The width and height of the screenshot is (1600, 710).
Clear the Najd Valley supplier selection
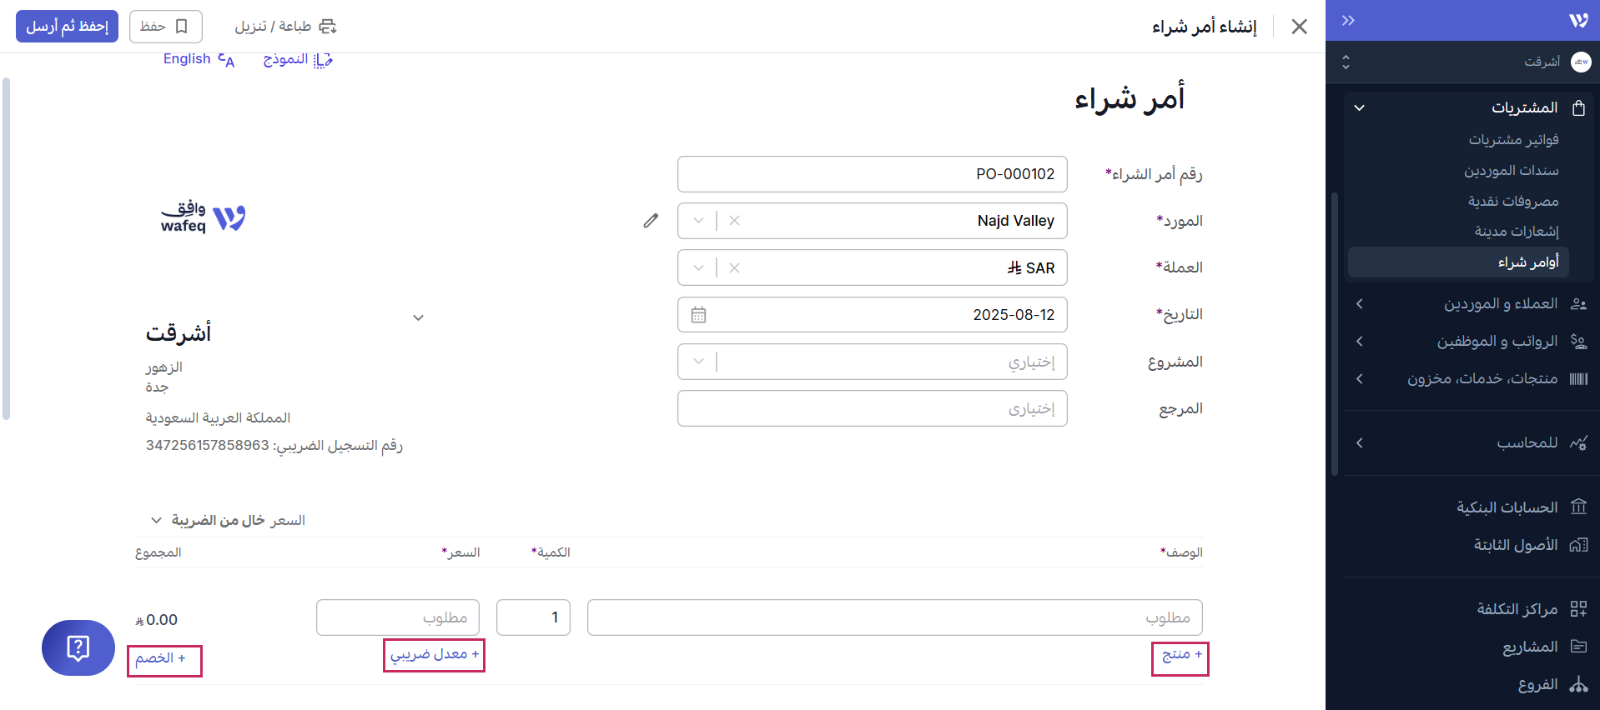[734, 221]
